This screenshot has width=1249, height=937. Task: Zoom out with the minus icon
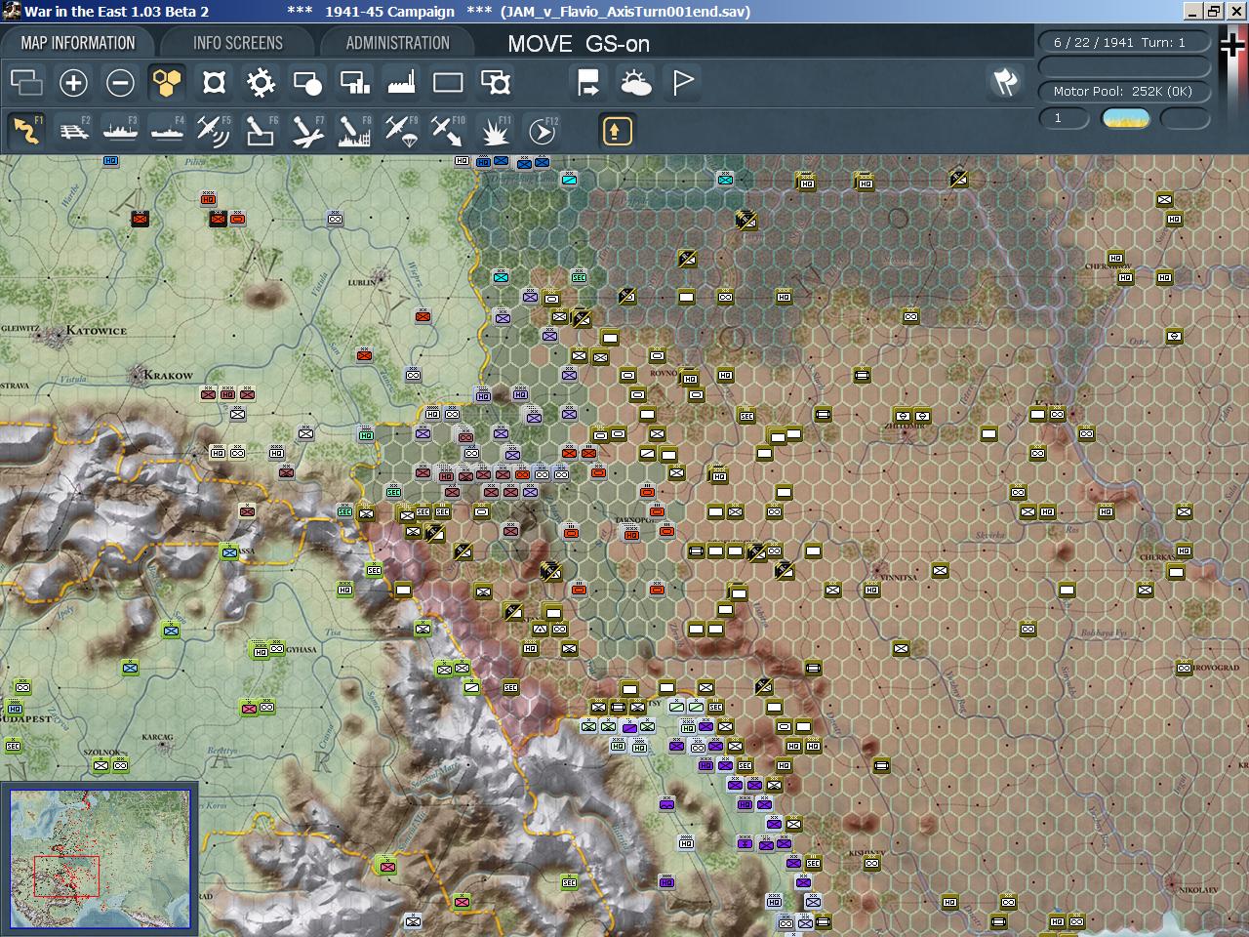[120, 83]
